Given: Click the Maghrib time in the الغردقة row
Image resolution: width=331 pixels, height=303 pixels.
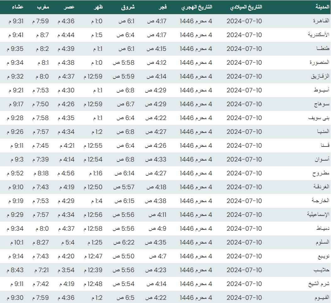Looking at the screenshot, I should tap(40, 187).
